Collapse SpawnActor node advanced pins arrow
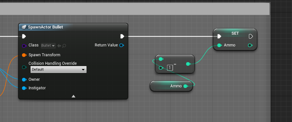The height and width of the screenshot is (122, 292). [x=73, y=96]
